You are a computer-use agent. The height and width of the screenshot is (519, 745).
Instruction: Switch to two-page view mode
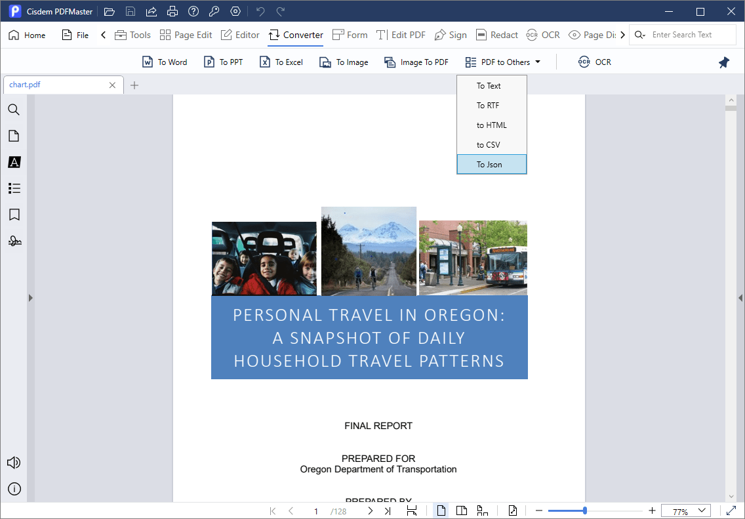click(462, 510)
